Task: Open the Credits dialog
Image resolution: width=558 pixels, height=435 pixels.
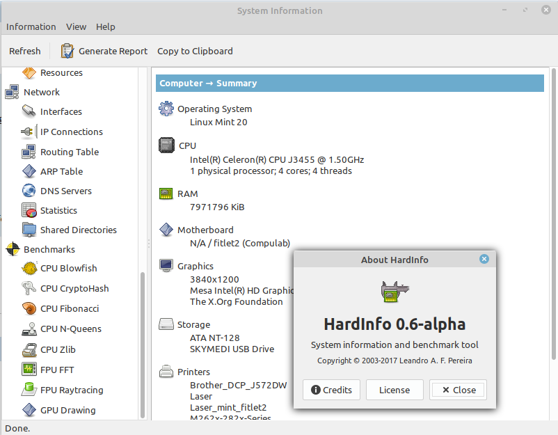Action: (x=331, y=390)
